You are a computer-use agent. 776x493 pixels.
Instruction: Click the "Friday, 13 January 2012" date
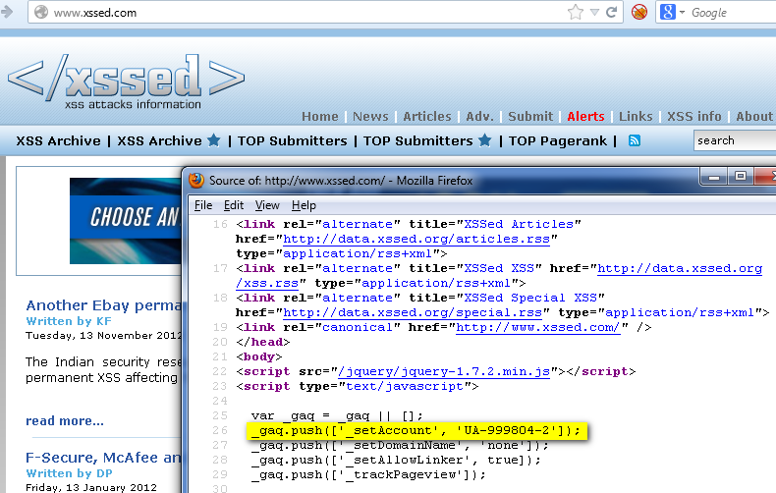(x=91, y=487)
